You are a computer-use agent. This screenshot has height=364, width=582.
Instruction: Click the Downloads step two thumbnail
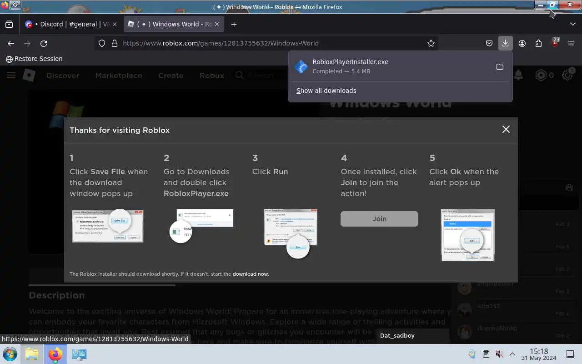201,226
